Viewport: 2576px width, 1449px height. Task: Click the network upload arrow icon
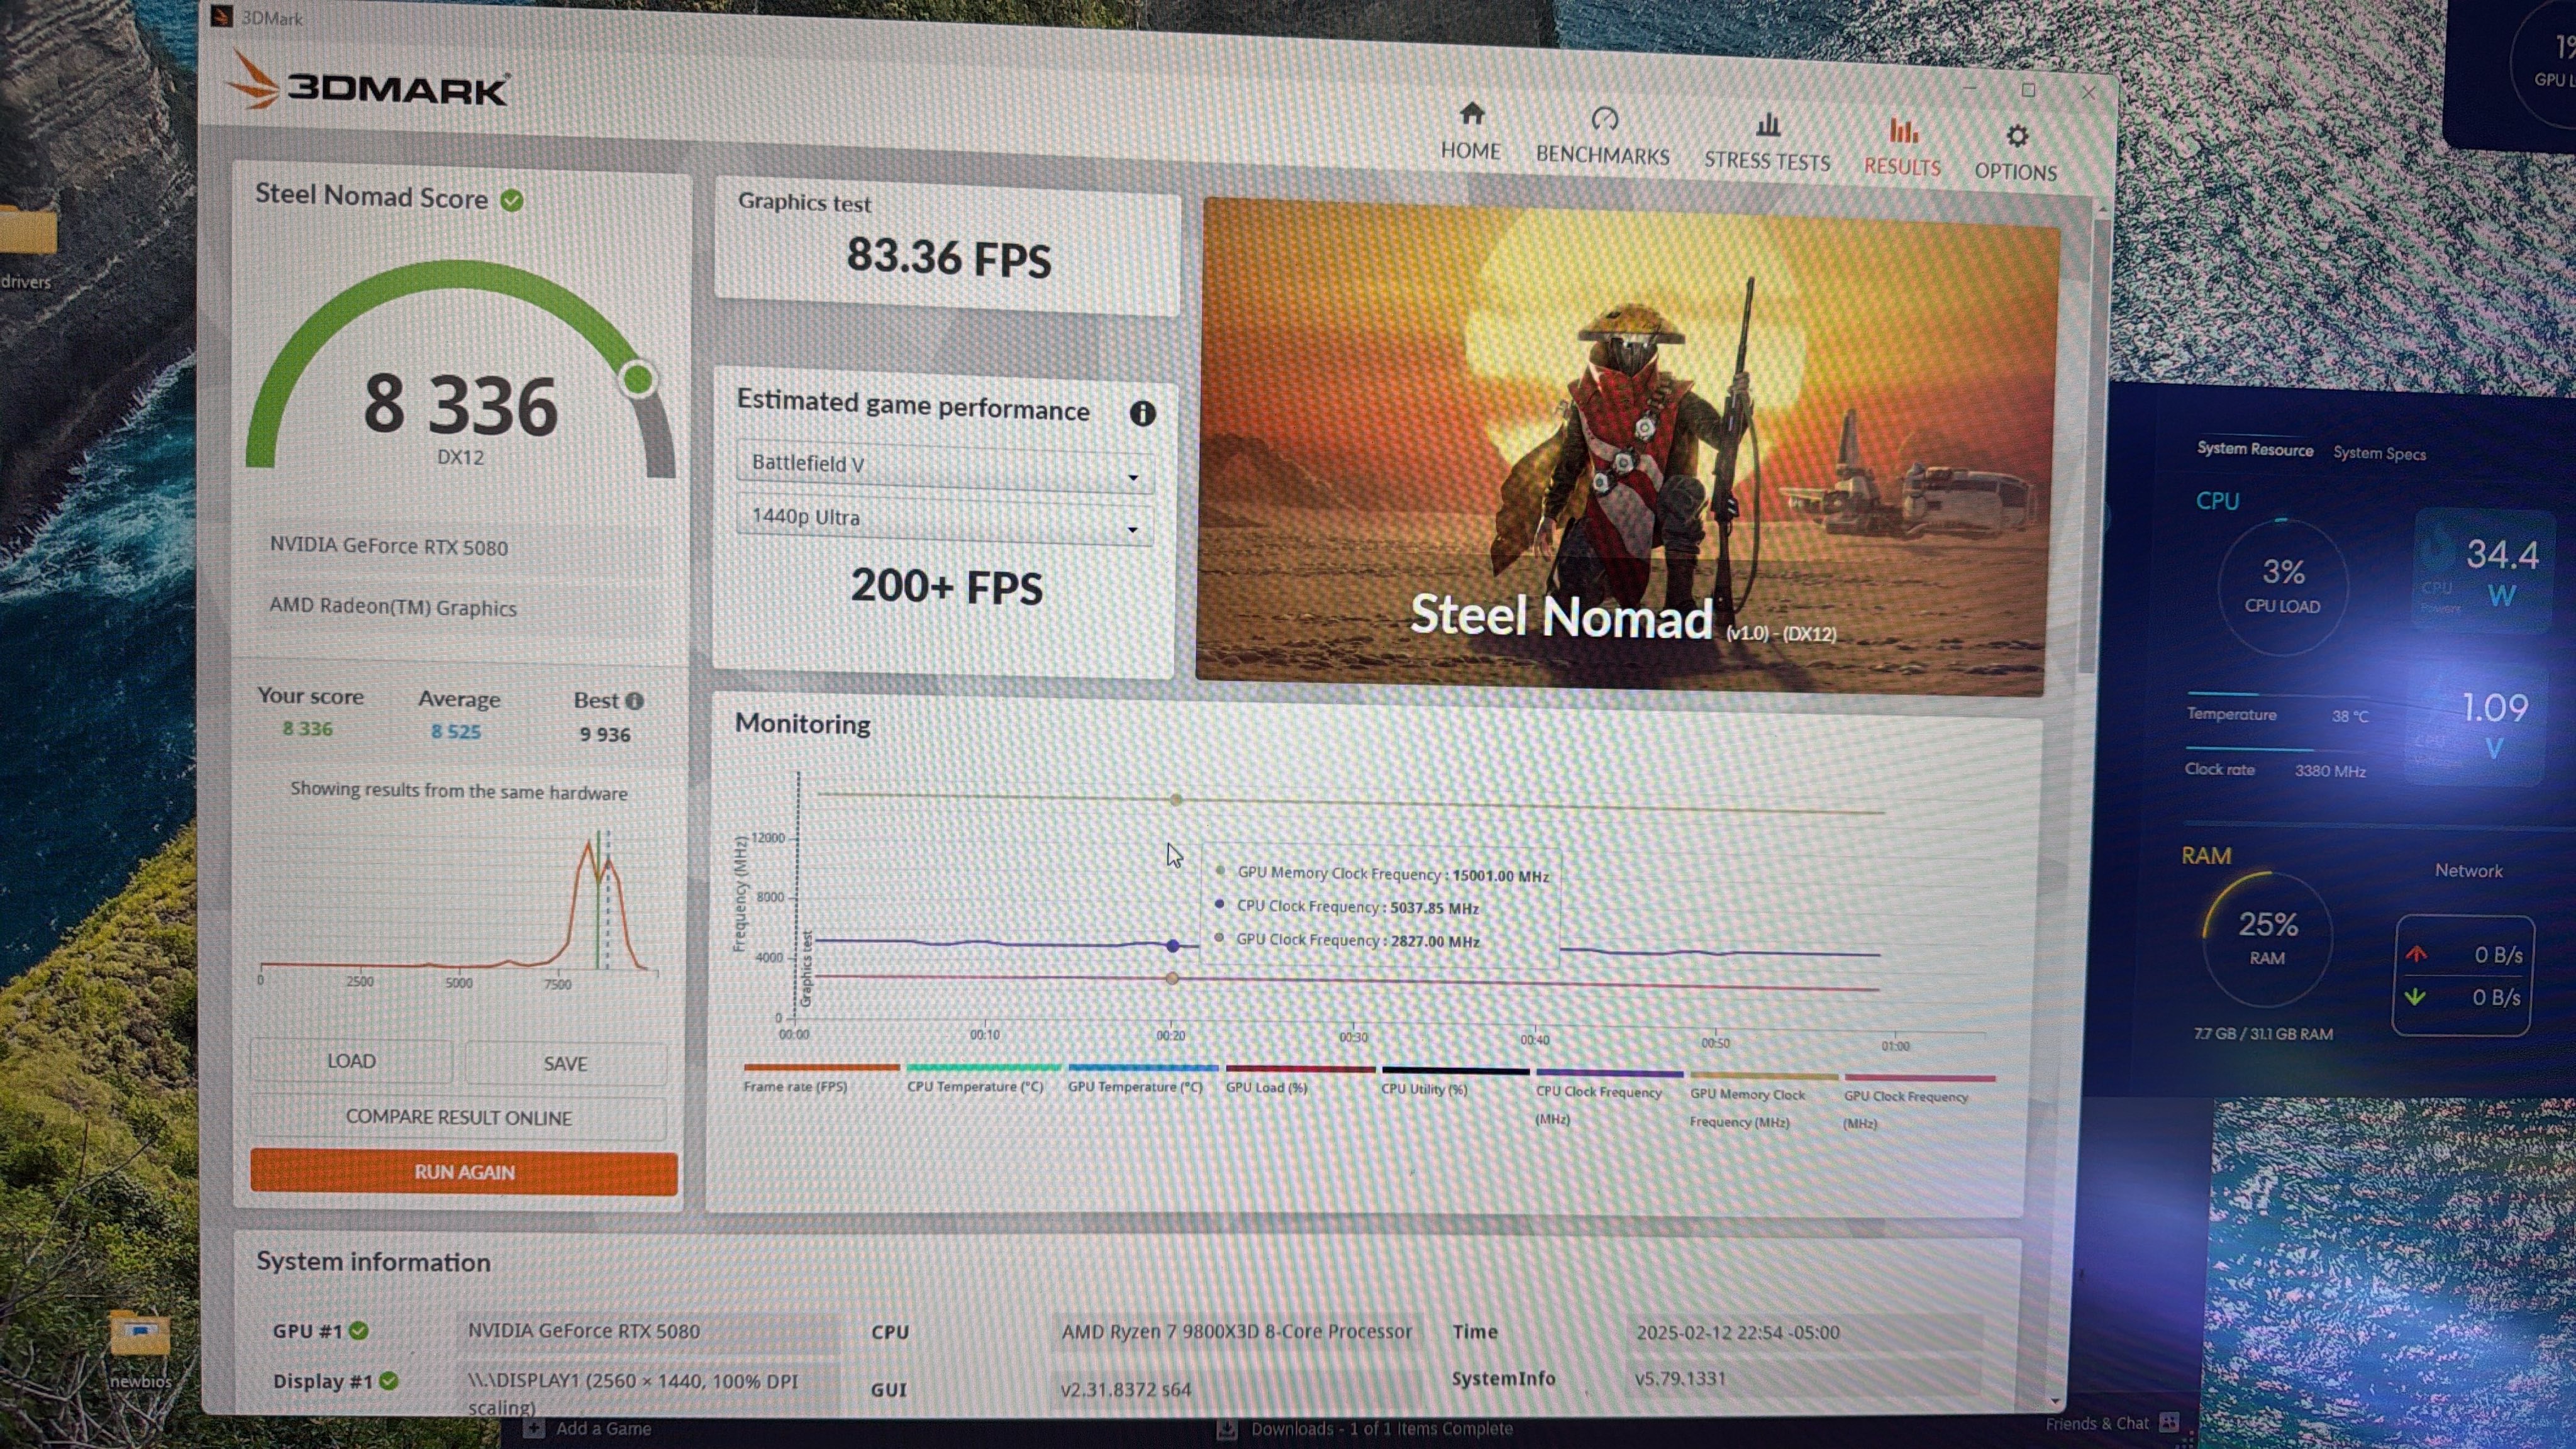pos(2416,954)
